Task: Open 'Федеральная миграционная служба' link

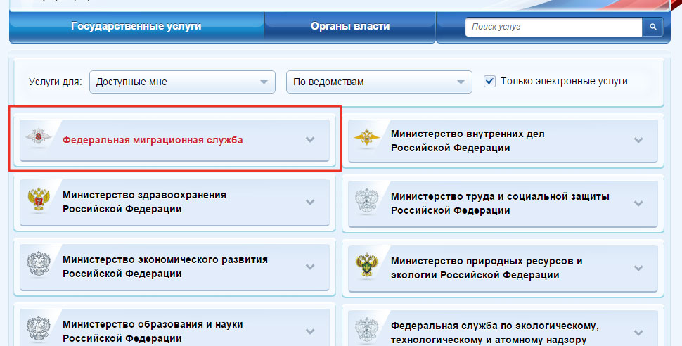Action: [x=153, y=140]
